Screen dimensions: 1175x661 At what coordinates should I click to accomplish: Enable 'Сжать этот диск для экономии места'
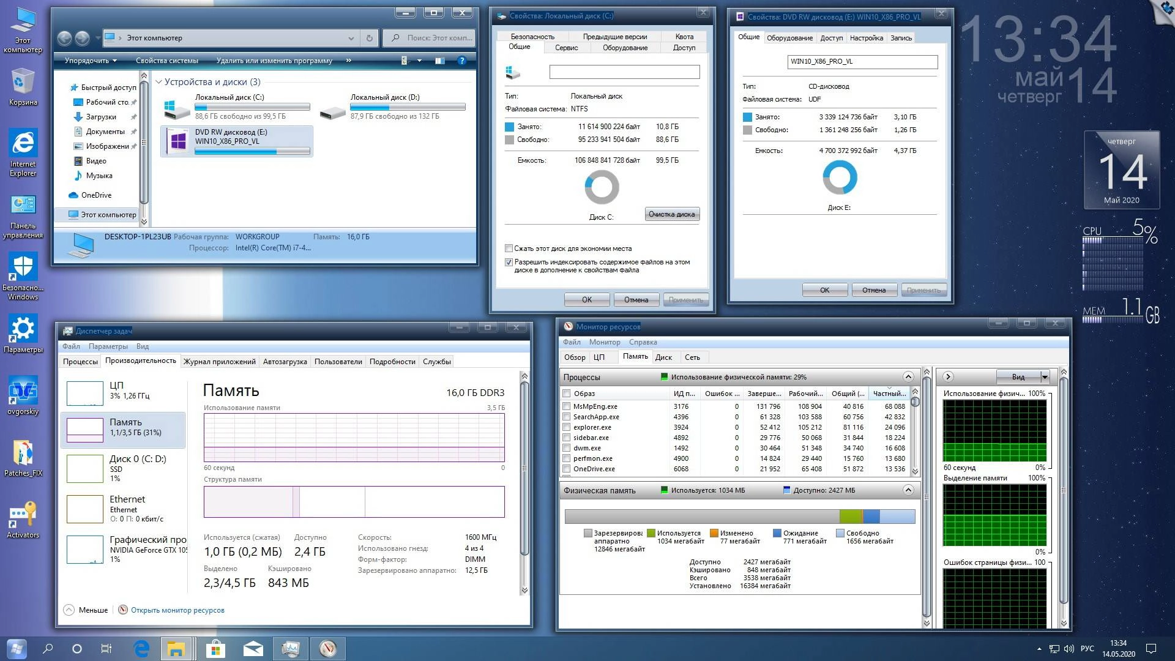(x=509, y=248)
